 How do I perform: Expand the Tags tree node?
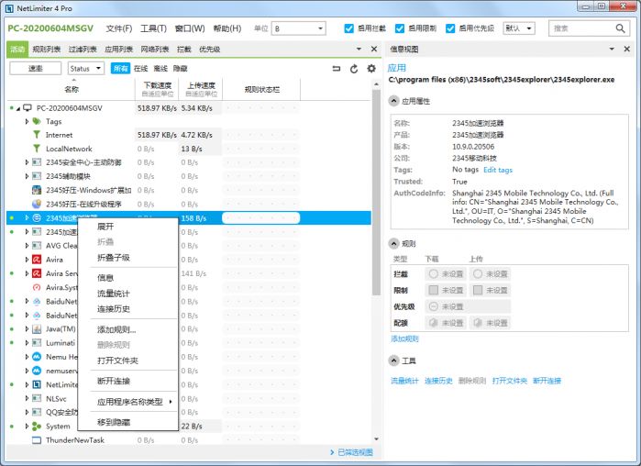point(27,121)
